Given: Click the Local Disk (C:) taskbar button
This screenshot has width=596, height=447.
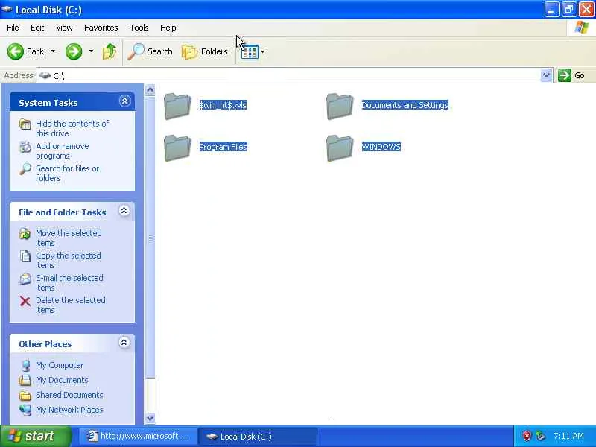Looking at the screenshot, I should pos(258,437).
